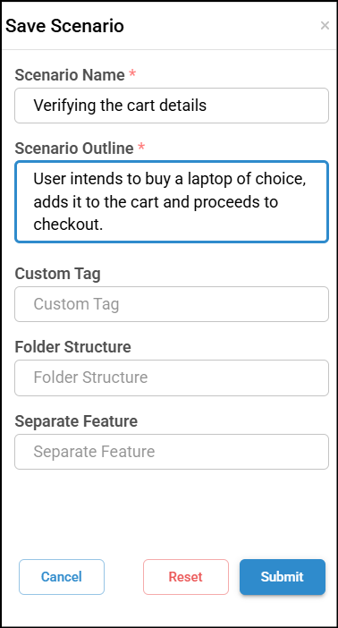Focus the Scenario Outline text area
Viewport: 338px width, 628px height.
coord(172,202)
